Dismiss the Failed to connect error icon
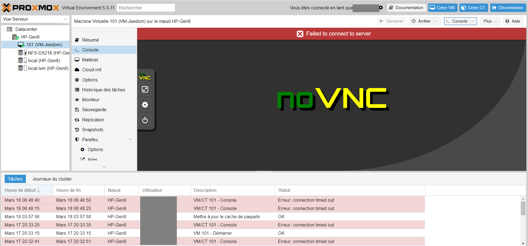The height and width of the screenshot is (246, 528). point(300,34)
